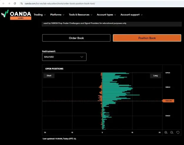Click the browser forward arrow
Image resolution: width=184 pixels, height=145 pixels.
tap(9, 4)
